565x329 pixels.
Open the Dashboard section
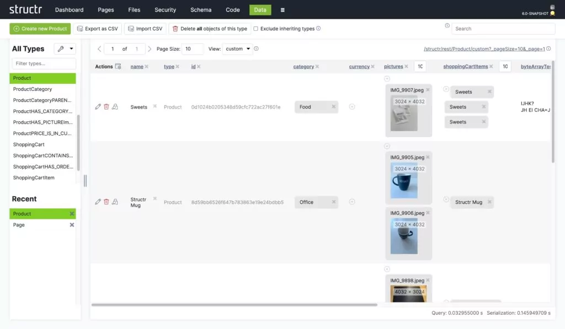click(69, 10)
